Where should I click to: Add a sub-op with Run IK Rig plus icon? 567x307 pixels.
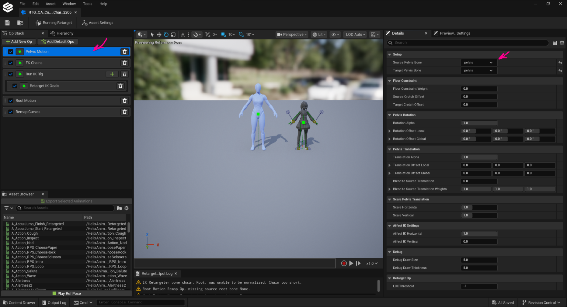click(112, 74)
